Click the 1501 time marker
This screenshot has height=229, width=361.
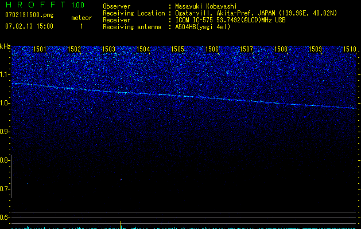point(40,49)
